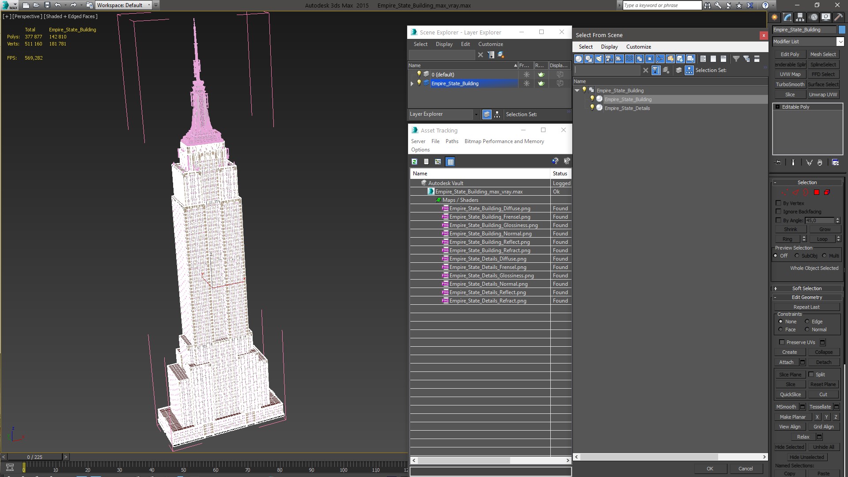Toggle Display Cameras filter in Select From Scene

click(x=609, y=59)
